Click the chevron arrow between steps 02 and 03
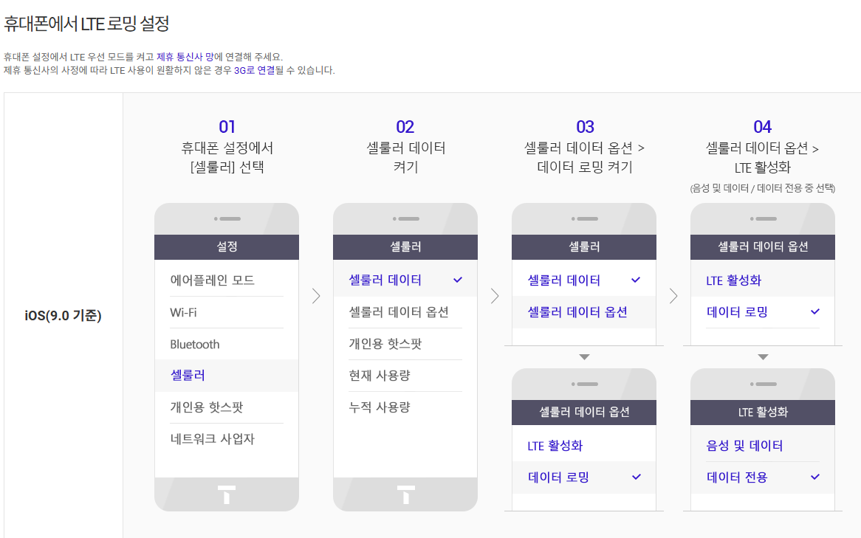The height and width of the screenshot is (538, 861). (x=495, y=296)
